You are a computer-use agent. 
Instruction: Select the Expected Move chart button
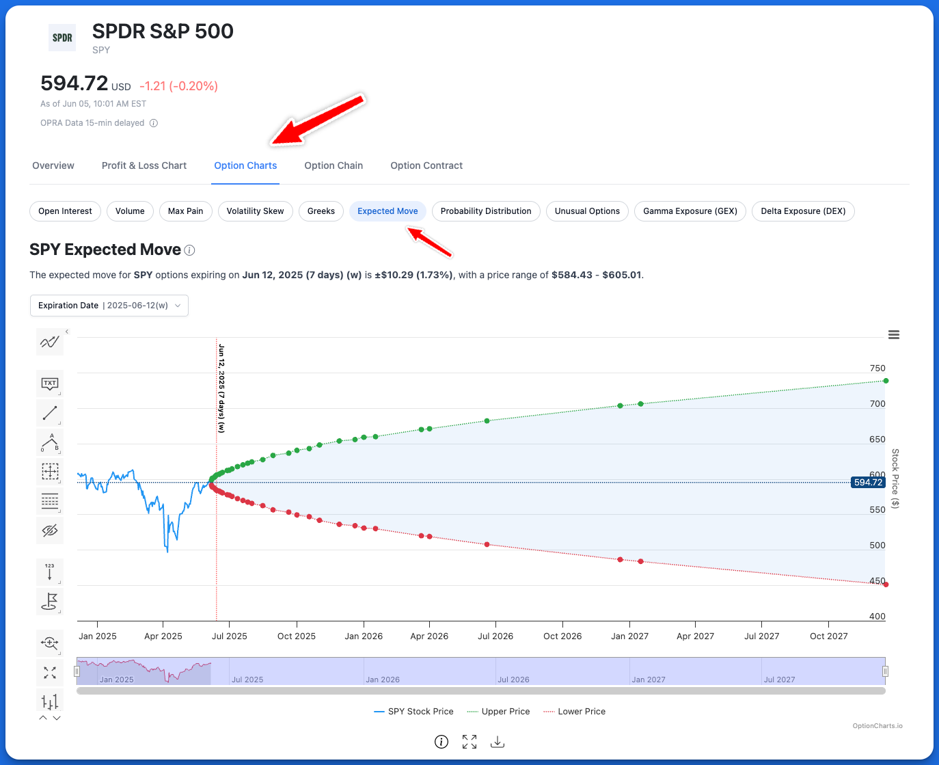387,211
